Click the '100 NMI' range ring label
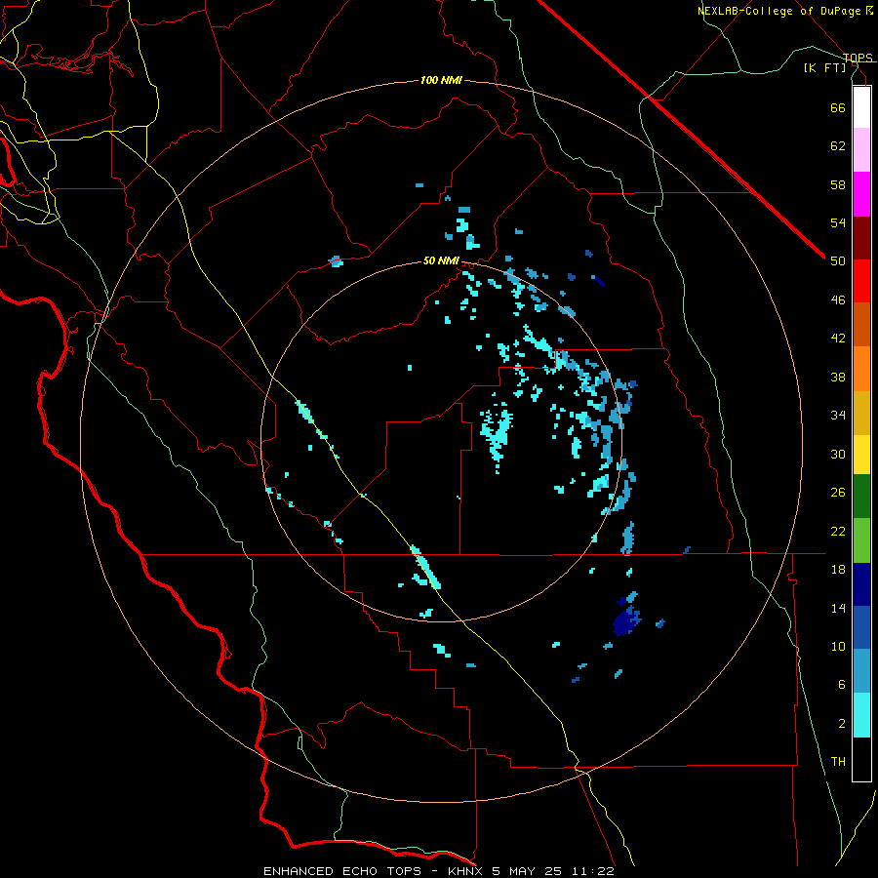878x878 pixels. (x=441, y=81)
